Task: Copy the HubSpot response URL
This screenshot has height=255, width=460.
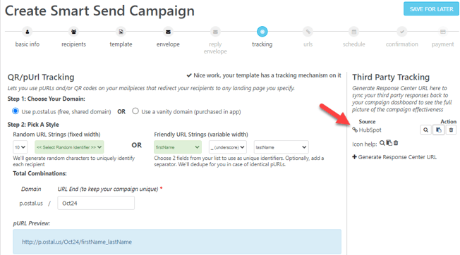Action: (439, 130)
